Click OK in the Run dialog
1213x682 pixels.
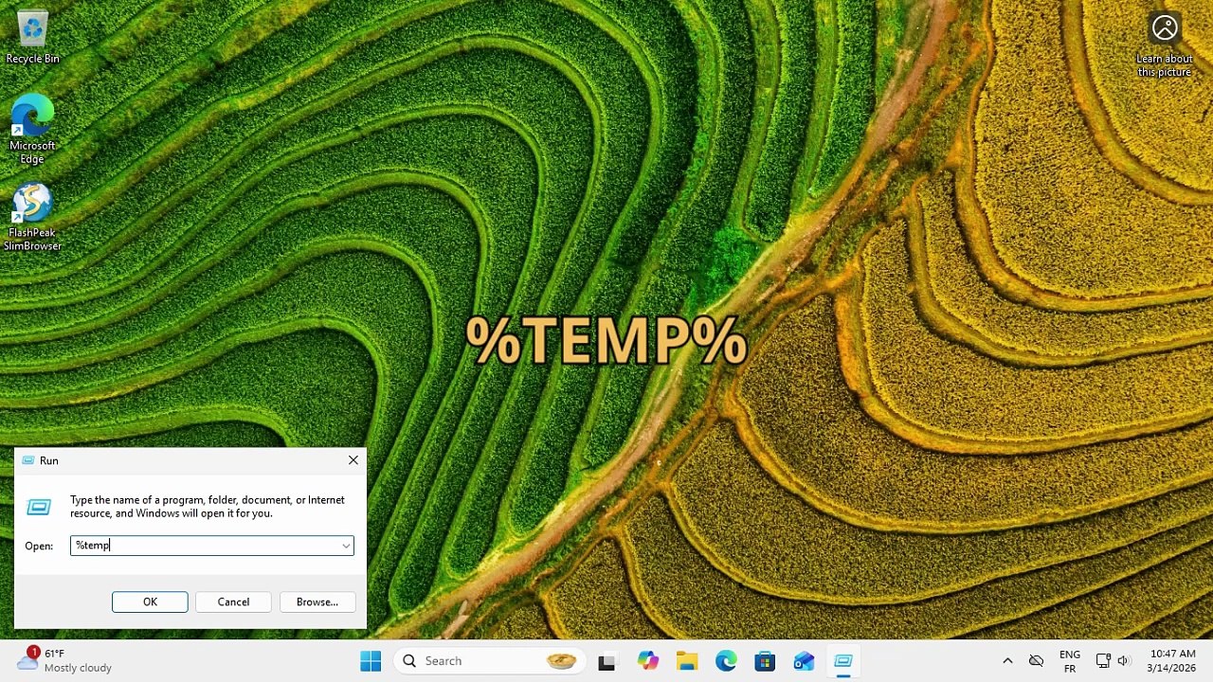(x=150, y=601)
